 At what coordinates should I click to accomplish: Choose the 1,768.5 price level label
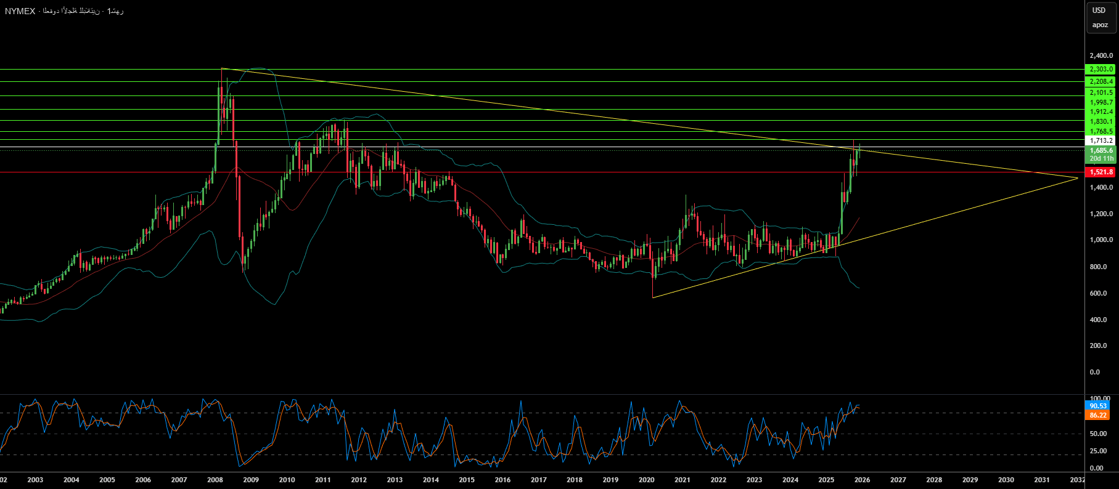(x=1101, y=131)
